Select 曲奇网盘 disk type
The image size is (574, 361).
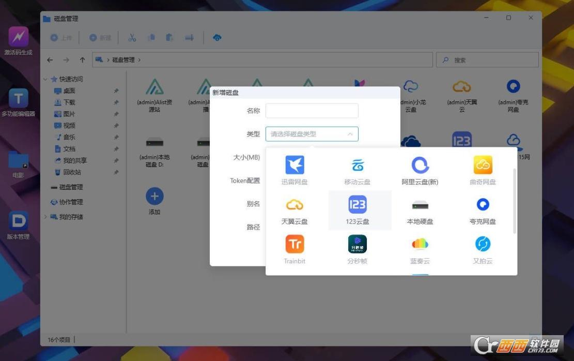click(483, 171)
